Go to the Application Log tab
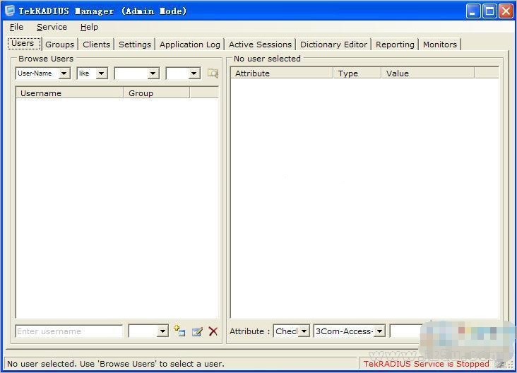The image size is (517, 373). click(190, 45)
